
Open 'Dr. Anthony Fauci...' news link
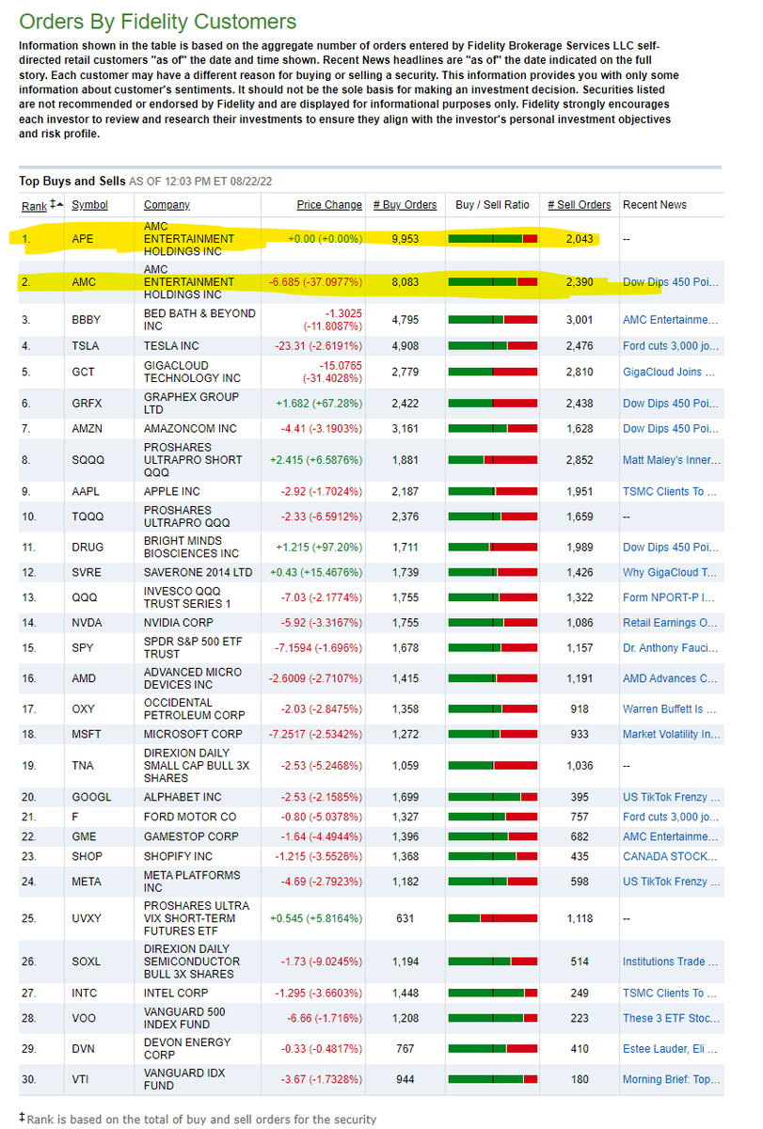pyautogui.click(x=671, y=647)
